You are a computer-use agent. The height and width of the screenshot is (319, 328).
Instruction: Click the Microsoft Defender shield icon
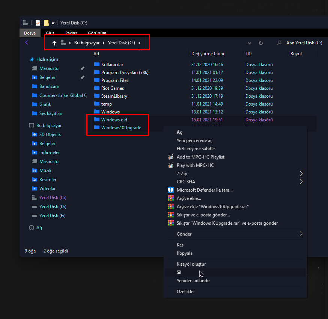[171, 190]
